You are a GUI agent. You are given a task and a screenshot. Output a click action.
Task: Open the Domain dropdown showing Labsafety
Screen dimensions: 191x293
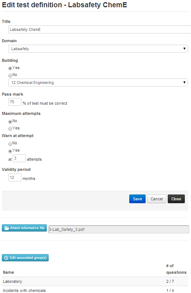coord(98,49)
